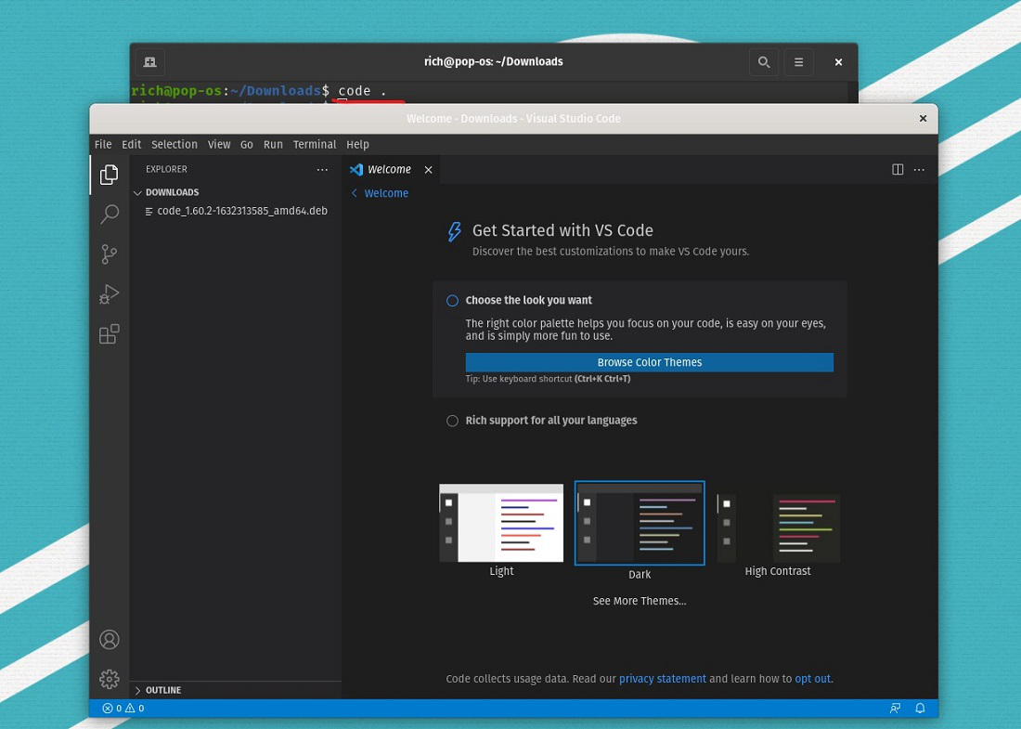This screenshot has width=1021, height=729.
Task: Click the terminal title rich@pop-os: ~/Downloads
Action: tap(494, 62)
